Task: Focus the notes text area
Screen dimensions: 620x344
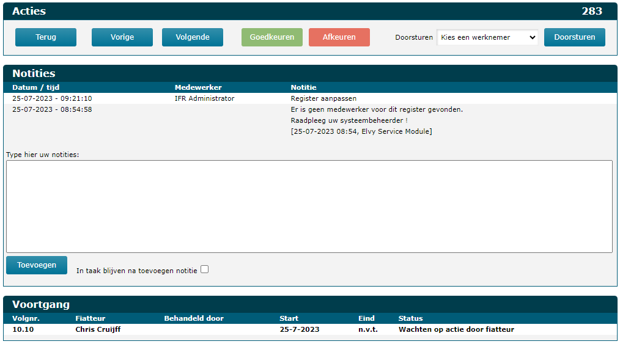Action: click(309, 206)
